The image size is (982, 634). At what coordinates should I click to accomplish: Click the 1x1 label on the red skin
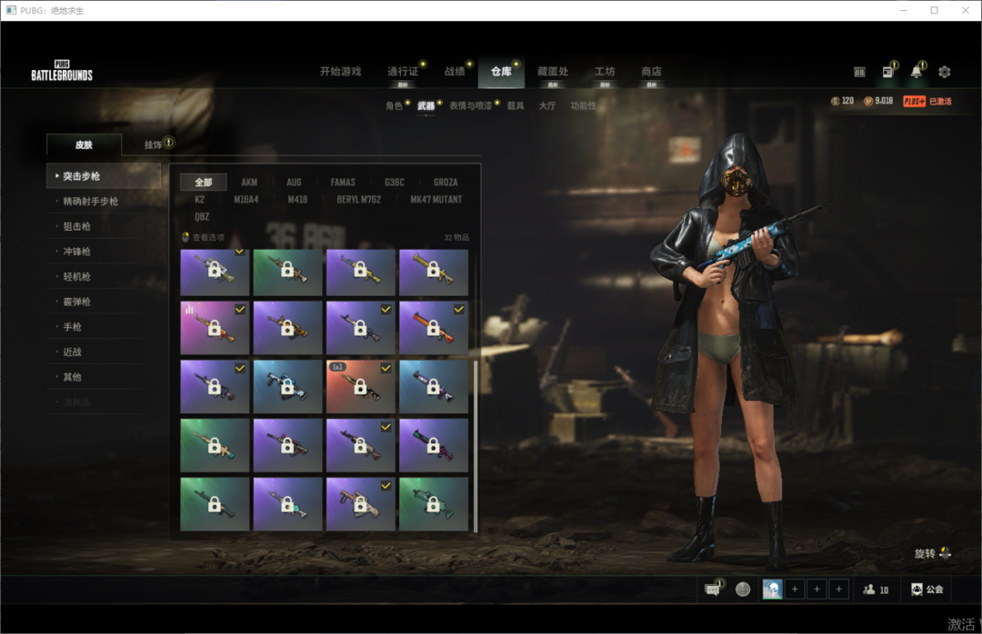point(337,367)
